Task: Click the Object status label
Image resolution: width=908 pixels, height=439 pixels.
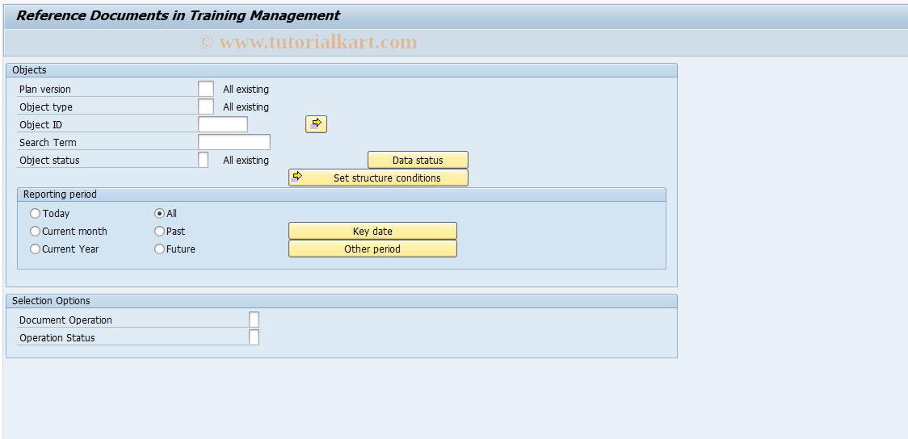Action: tap(49, 161)
